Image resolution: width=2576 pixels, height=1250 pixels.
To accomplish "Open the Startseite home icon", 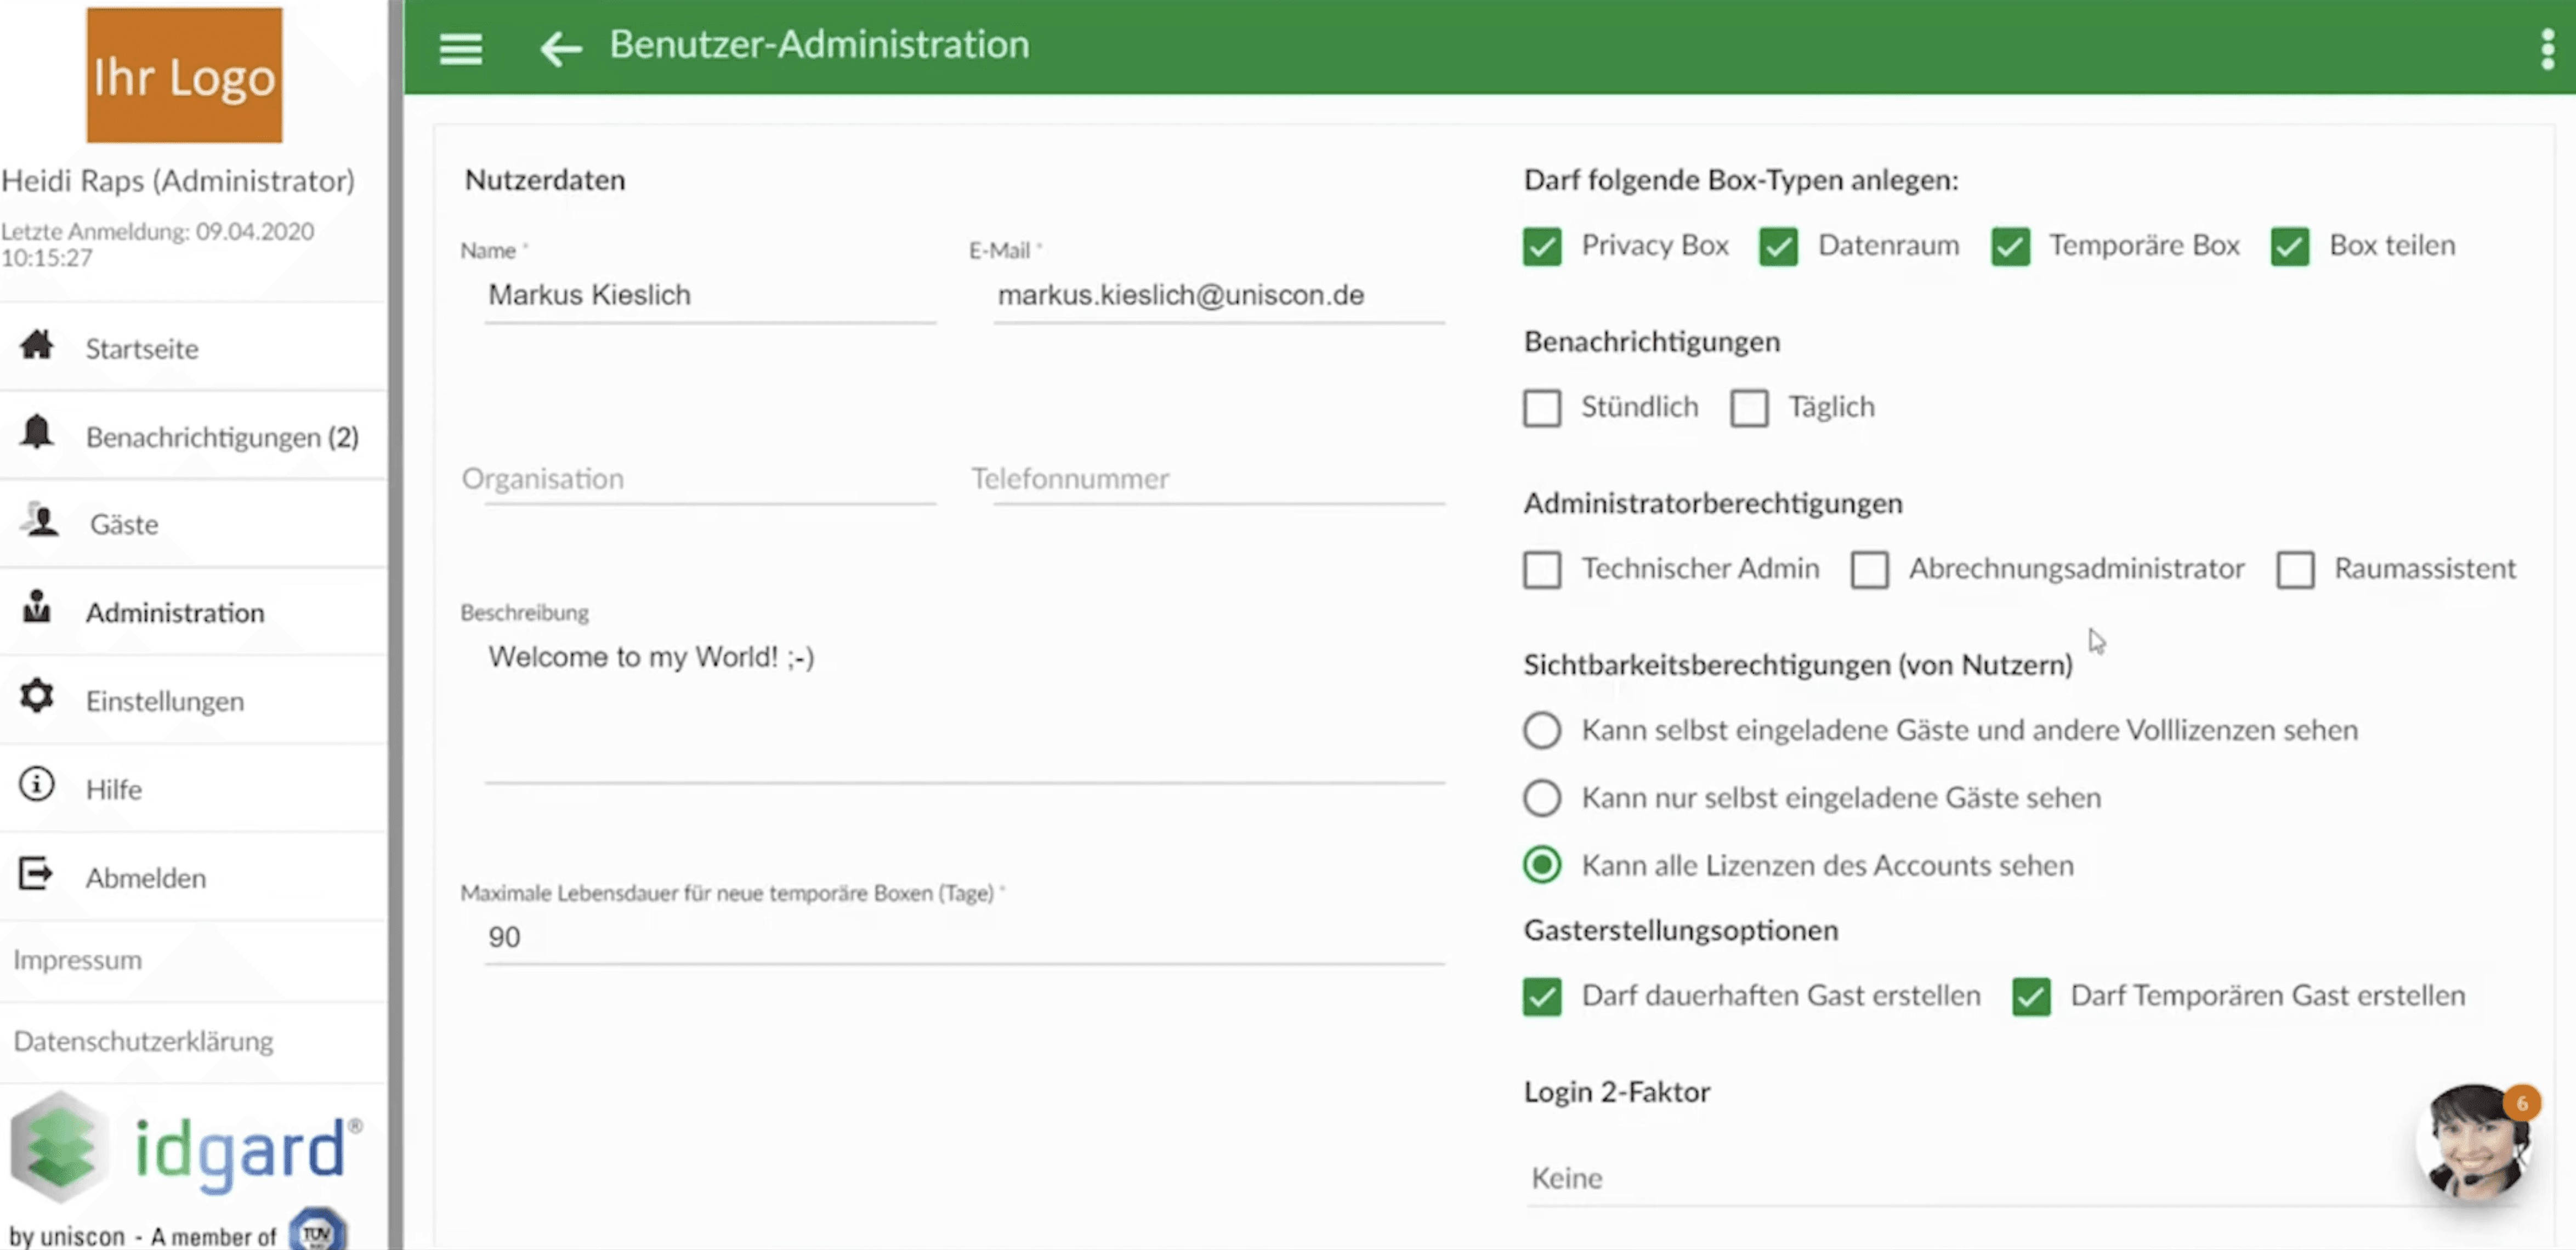I will click(x=37, y=346).
